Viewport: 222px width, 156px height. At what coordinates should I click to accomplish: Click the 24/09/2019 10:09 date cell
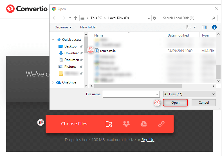coord(180,51)
